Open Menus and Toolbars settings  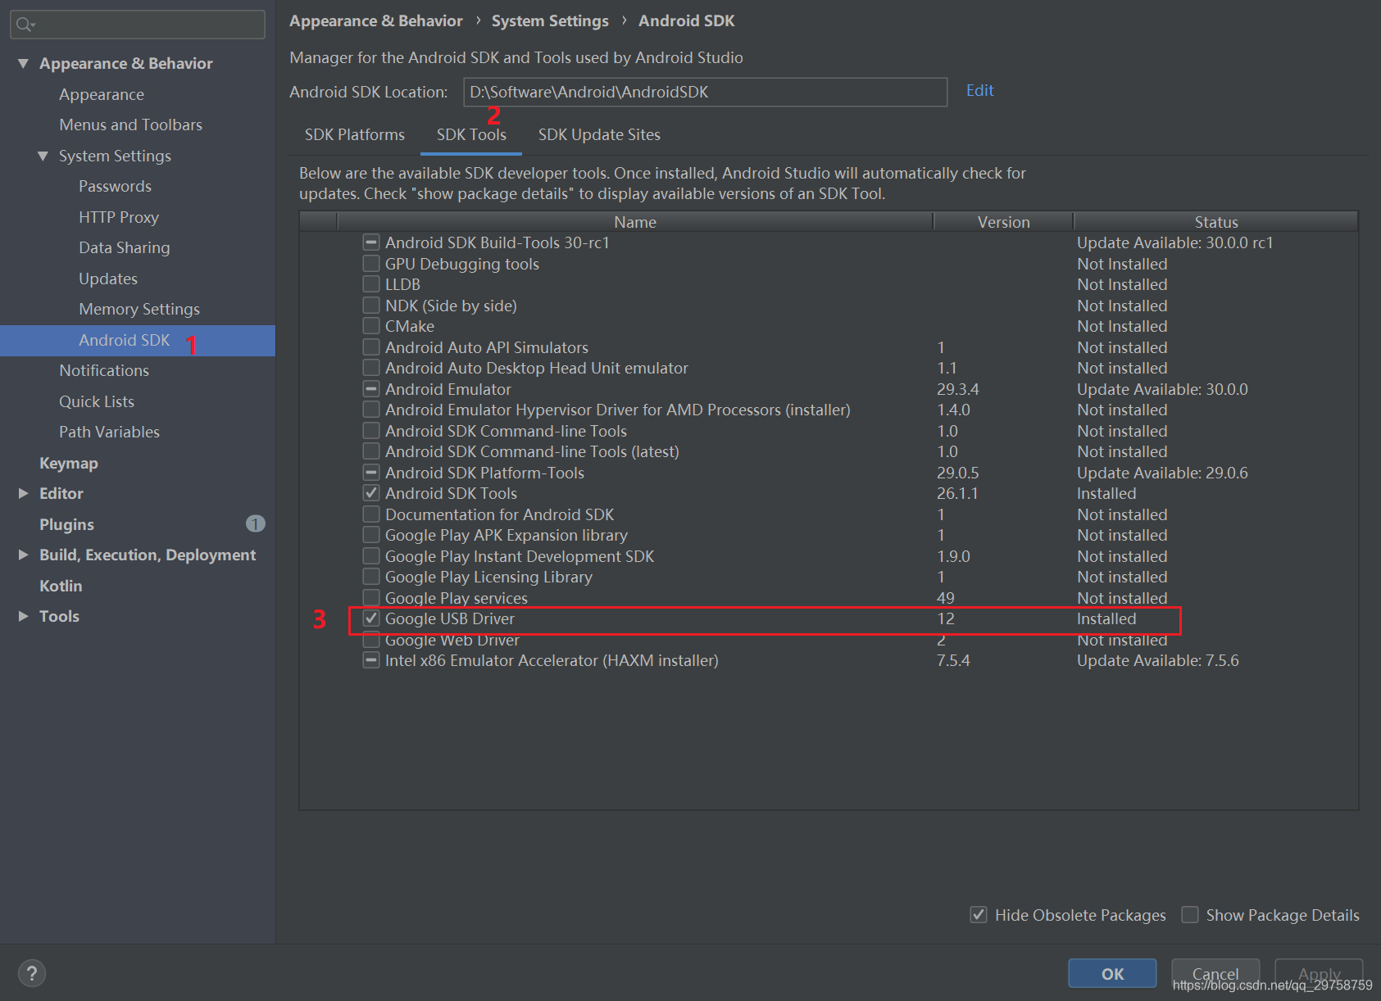[x=130, y=125]
